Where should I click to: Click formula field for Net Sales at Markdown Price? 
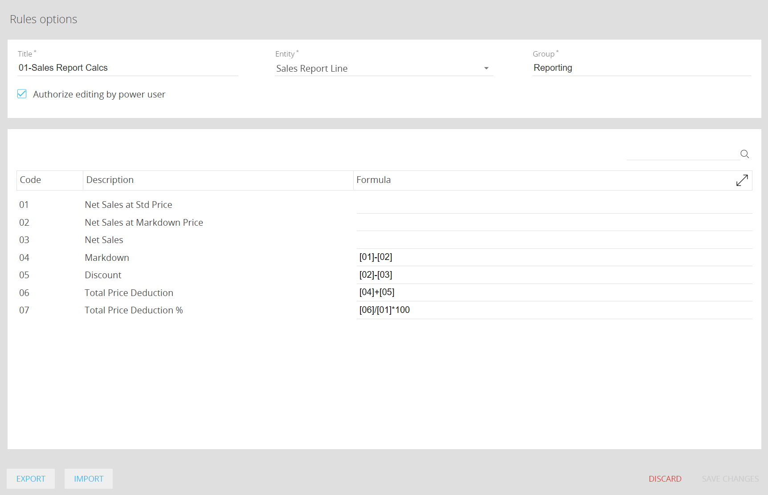pos(554,223)
